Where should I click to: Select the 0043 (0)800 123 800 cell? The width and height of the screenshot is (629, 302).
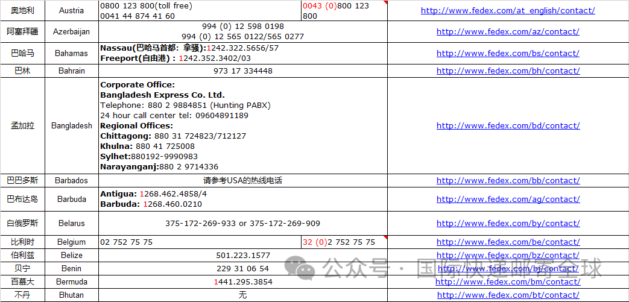(x=344, y=11)
